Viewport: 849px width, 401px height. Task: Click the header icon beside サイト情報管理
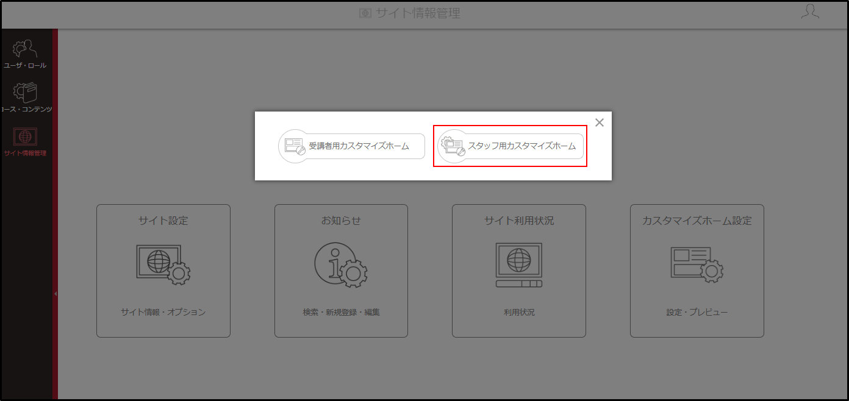pos(365,13)
